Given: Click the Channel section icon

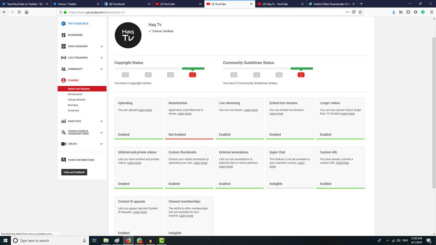Looking at the screenshot, I should point(64,80).
